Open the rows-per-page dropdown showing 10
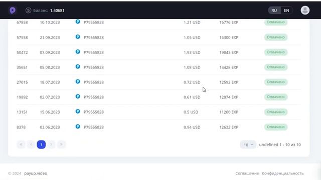Screen dimensions: 321x180 coord(248,144)
